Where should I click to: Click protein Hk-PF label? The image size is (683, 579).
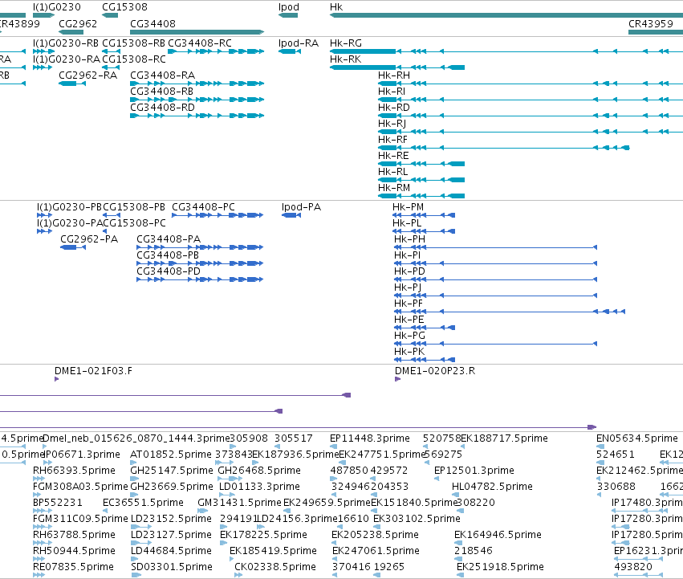coord(409,304)
